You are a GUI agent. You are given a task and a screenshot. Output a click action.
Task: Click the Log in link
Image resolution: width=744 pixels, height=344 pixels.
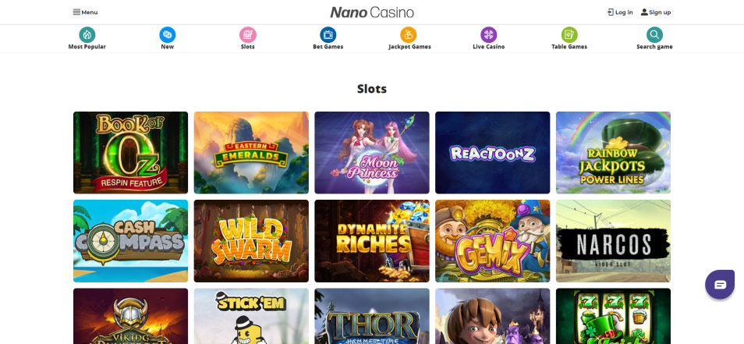pyautogui.click(x=620, y=12)
